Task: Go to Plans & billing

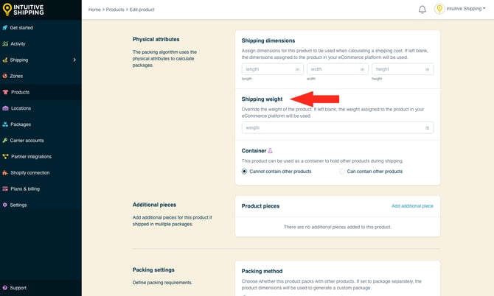Action: point(24,188)
